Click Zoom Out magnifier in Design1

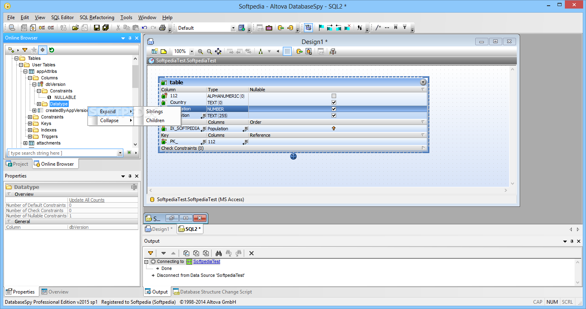[209, 51]
